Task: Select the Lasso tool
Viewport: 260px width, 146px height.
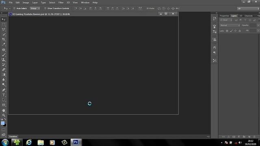Action: pos(4,30)
